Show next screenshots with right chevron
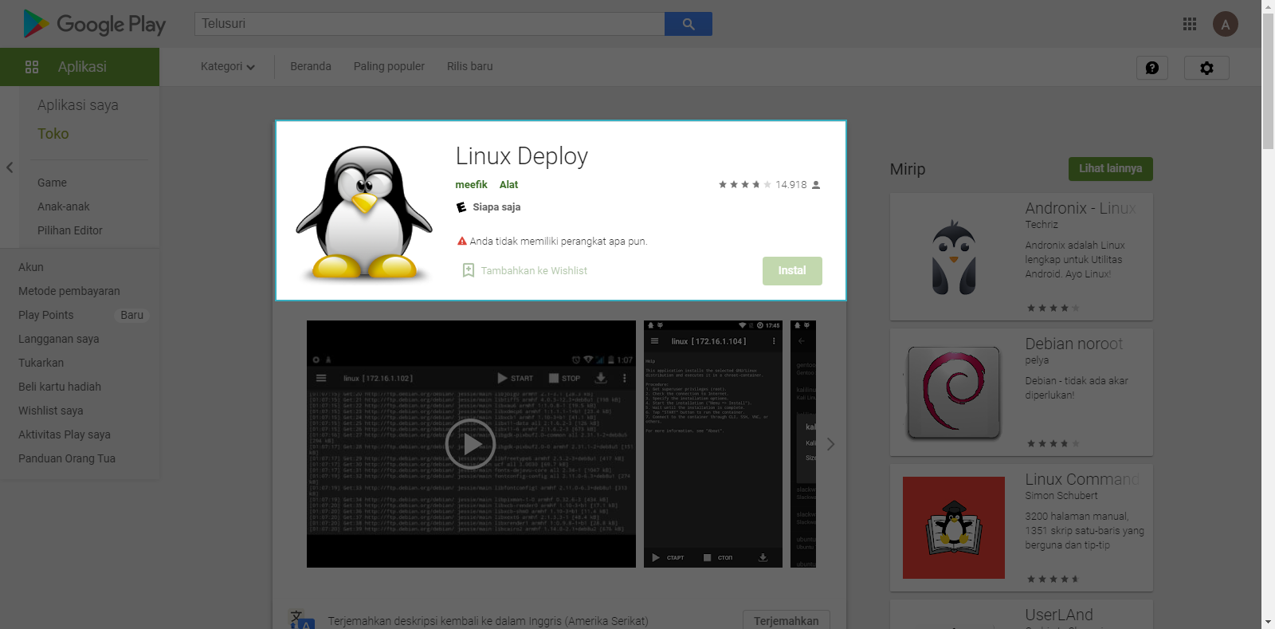This screenshot has width=1275, height=629. point(830,444)
